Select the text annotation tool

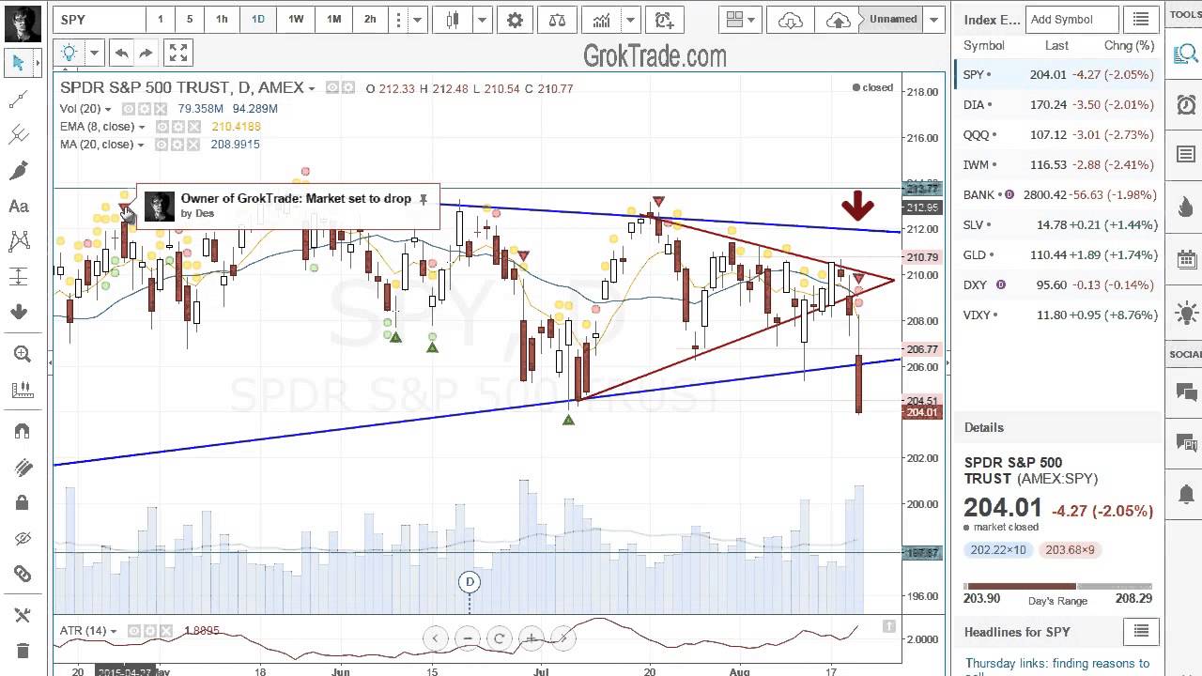click(19, 207)
